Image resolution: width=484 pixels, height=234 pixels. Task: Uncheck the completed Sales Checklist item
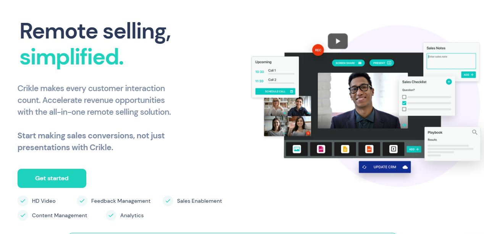(404, 103)
